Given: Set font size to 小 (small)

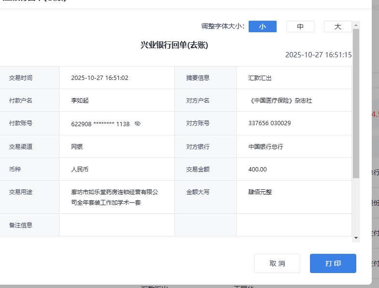Looking at the screenshot, I should (262, 26).
